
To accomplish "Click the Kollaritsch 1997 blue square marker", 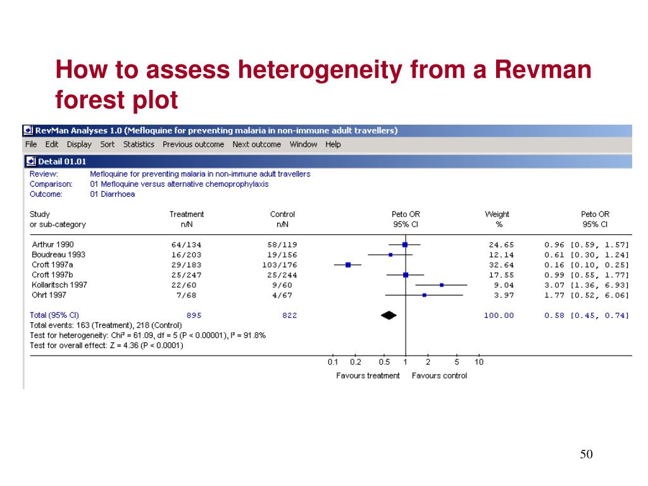I will 442,285.
